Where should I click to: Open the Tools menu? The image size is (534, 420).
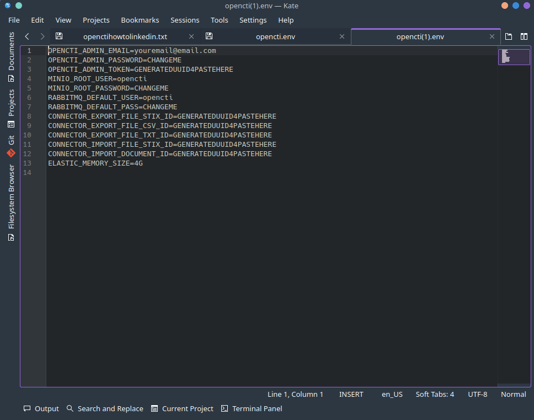tap(219, 20)
